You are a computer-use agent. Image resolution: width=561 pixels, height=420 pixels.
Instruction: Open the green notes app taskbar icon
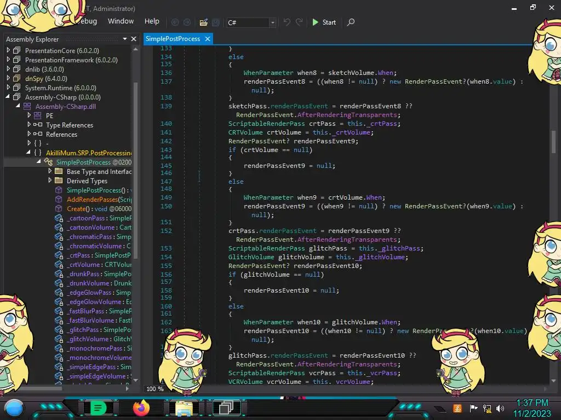point(98,408)
